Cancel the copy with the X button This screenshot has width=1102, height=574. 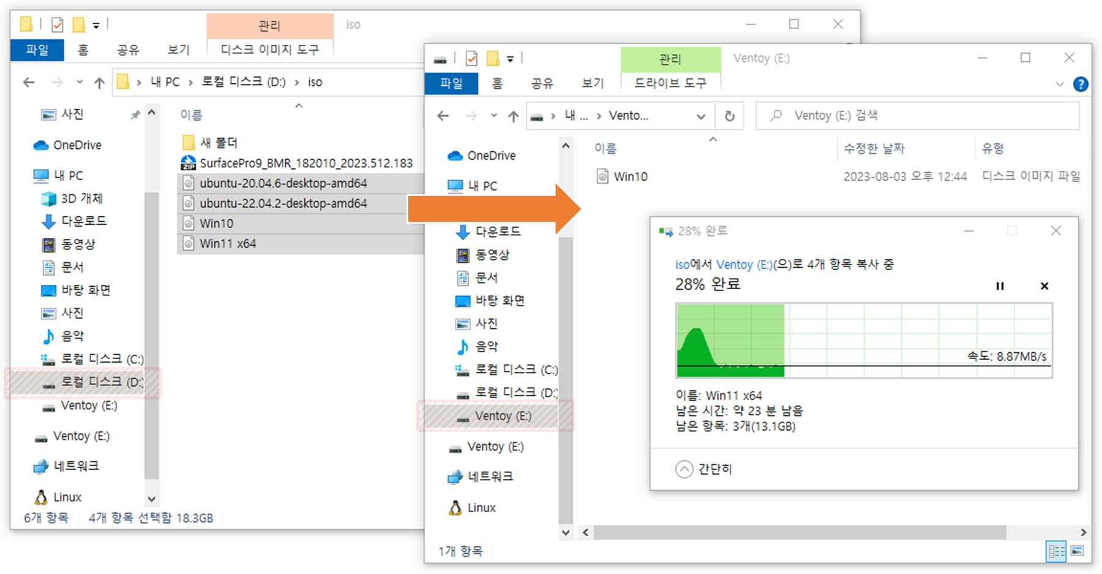pos(1044,286)
